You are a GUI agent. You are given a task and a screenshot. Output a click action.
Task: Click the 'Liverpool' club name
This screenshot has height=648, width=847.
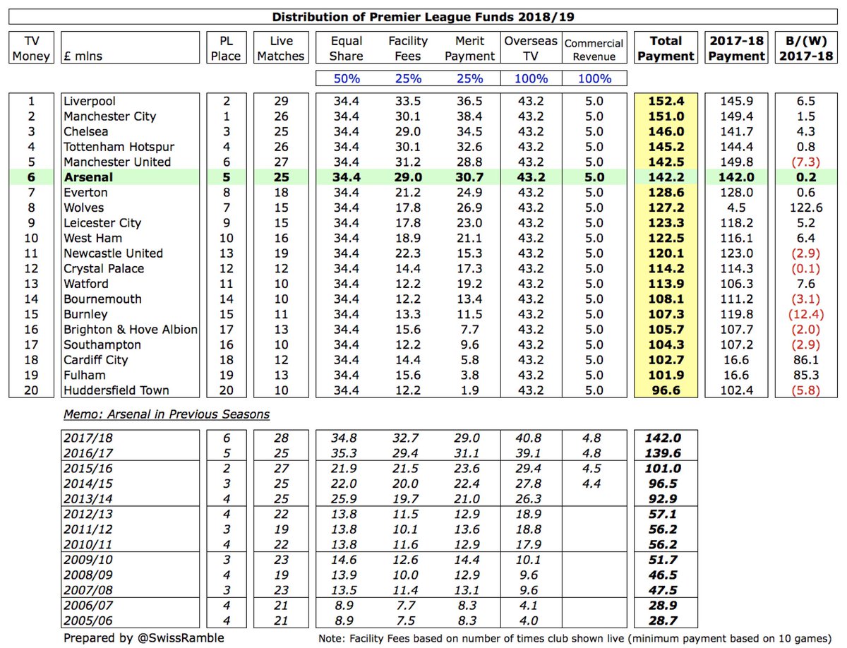pos(88,101)
